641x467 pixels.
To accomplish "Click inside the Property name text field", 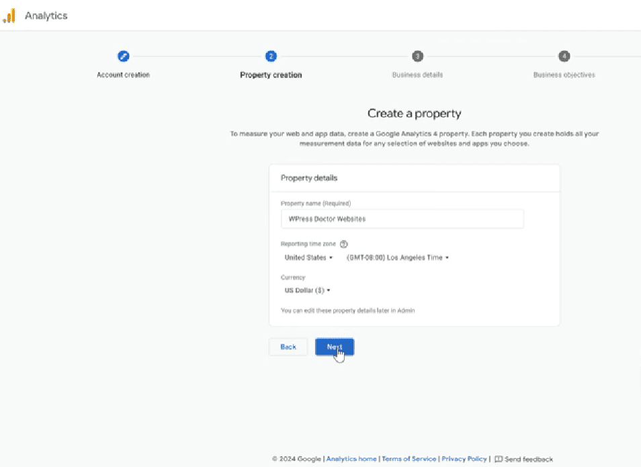I will 402,218.
